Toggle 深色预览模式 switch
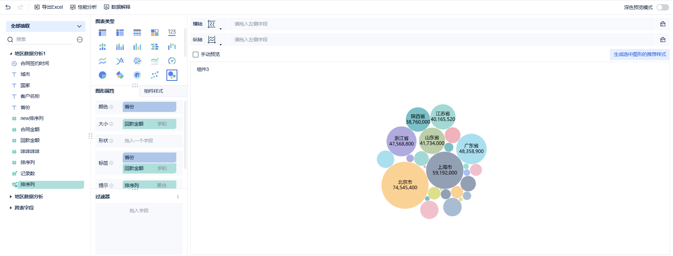The height and width of the screenshot is (256, 673). pos(662,7)
